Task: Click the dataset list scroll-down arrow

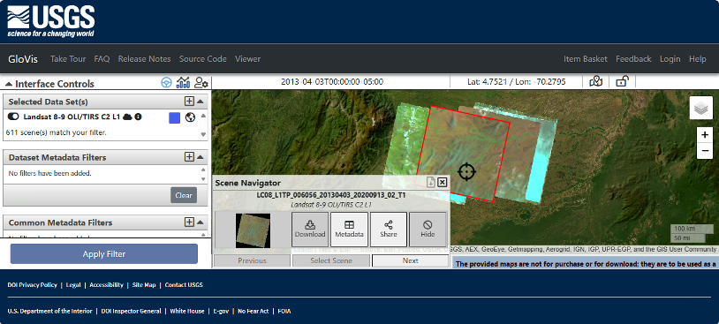Action: pos(203,134)
